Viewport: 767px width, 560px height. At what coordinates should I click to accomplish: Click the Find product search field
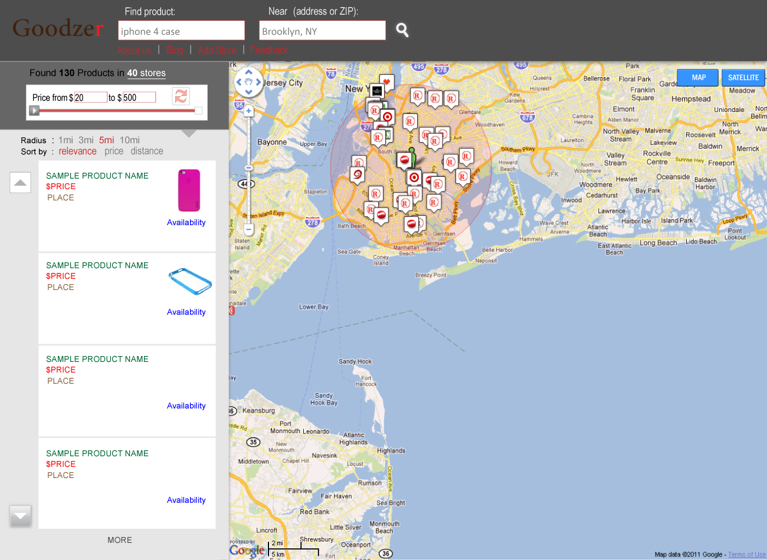point(182,31)
